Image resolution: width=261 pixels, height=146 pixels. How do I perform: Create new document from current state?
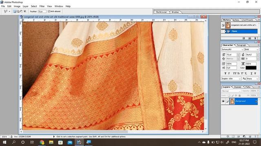point(244,38)
